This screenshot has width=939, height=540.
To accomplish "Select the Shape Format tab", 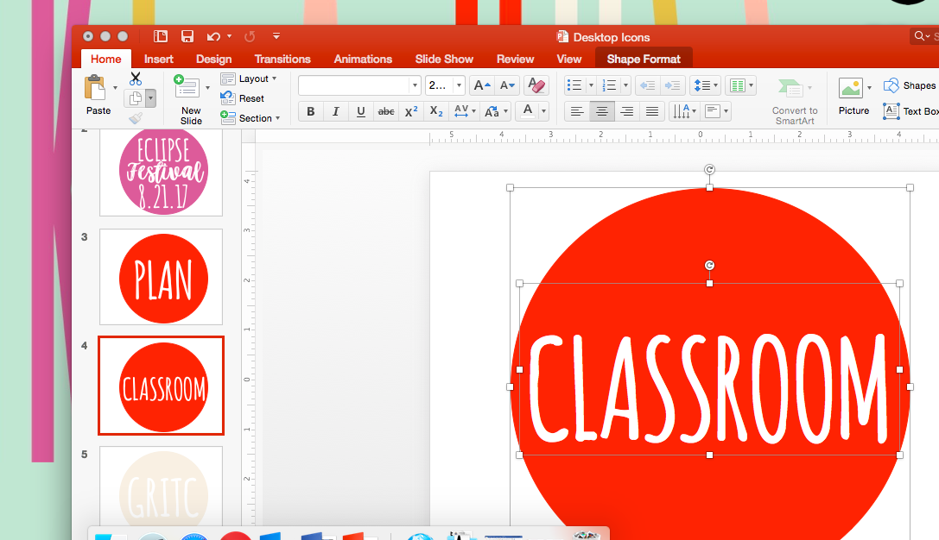I will (644, 59).
